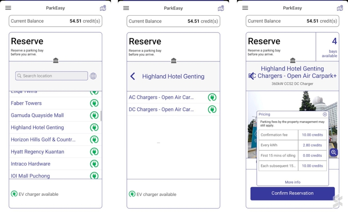Viewport: 348px width, 213px height.
Task: Open the More info link in Pricing
Action: pyautogui.click(x=293, y=182)
